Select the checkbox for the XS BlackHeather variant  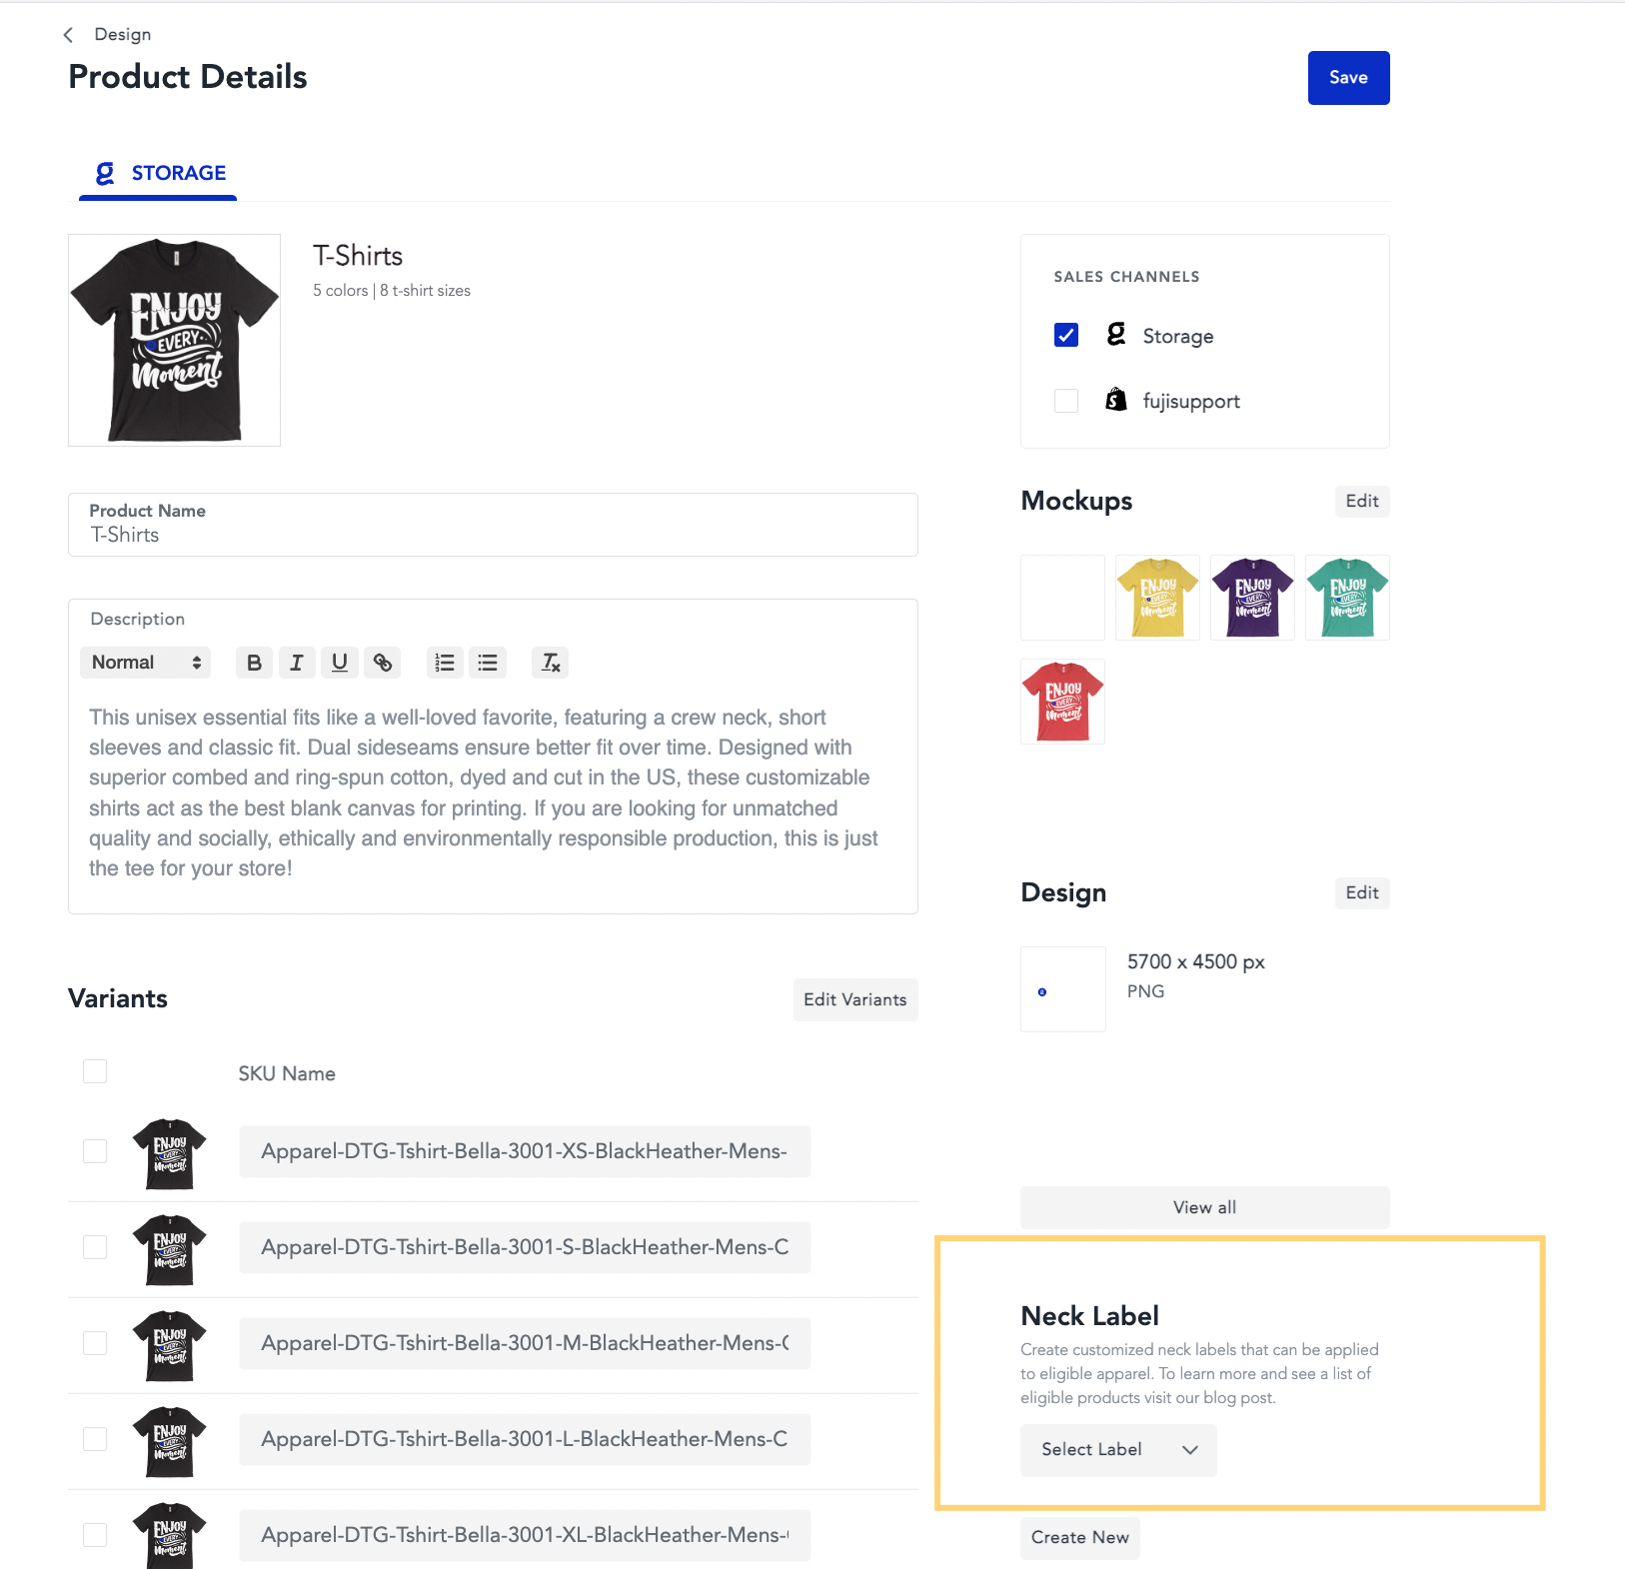coord(94,1150)
